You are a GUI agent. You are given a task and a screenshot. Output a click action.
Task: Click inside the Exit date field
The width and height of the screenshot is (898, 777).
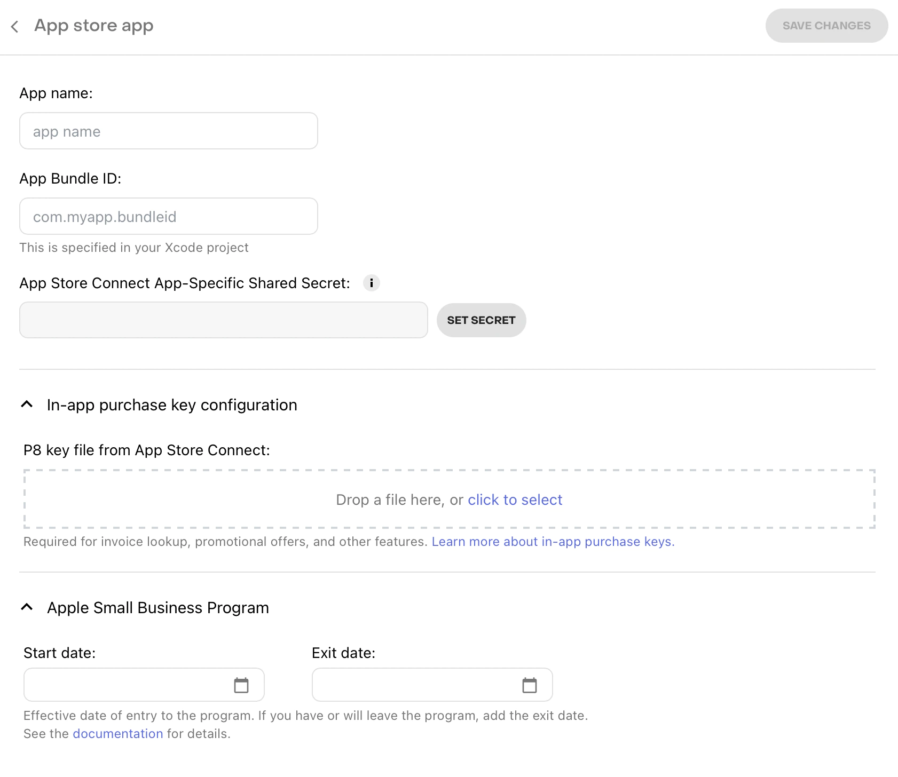click(x=414, y=685)
